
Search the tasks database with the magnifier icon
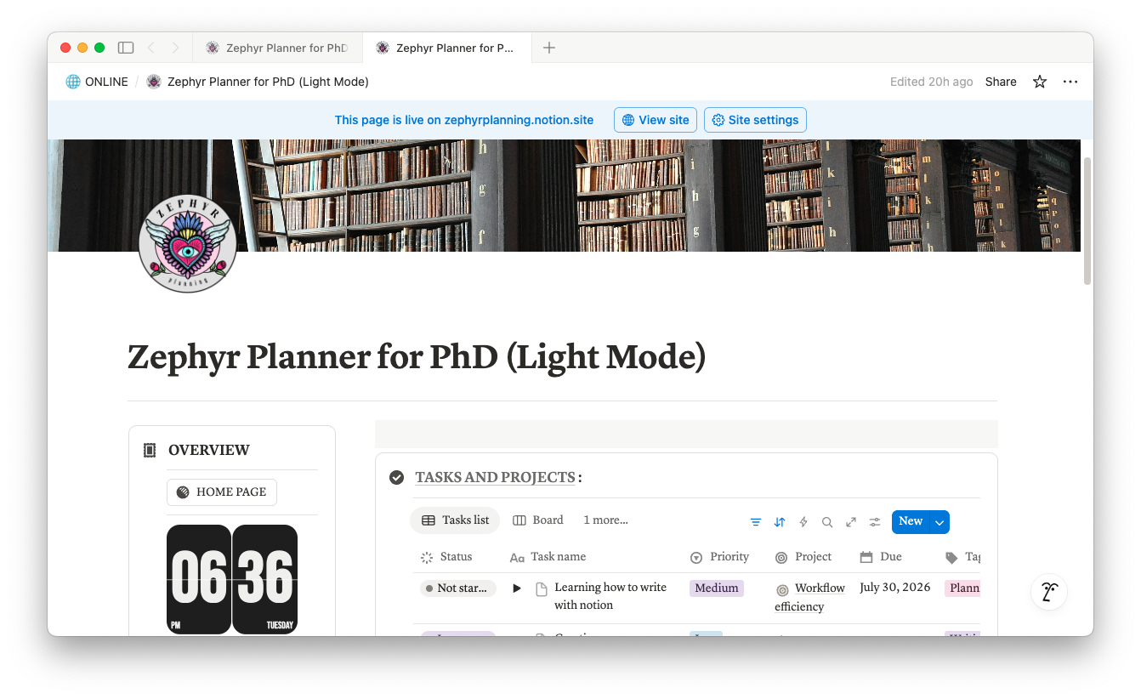coord(827,522)
